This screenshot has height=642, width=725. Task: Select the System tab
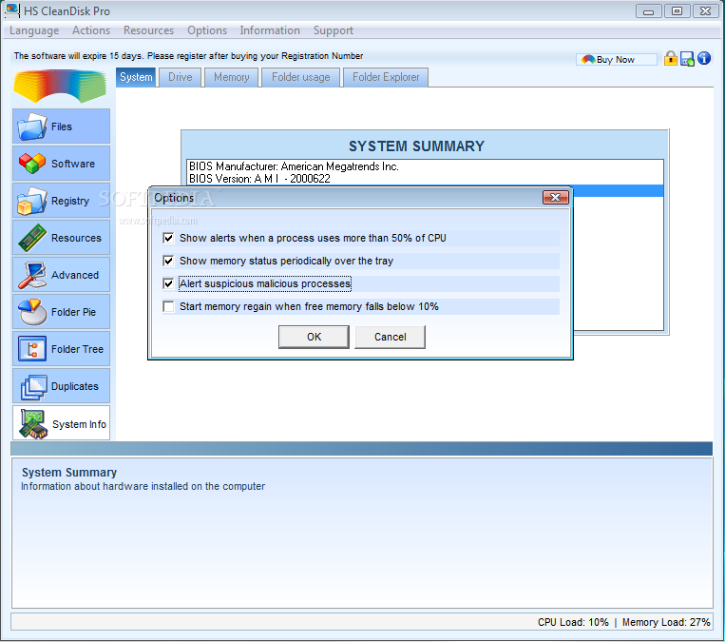(x=136, y=77)
